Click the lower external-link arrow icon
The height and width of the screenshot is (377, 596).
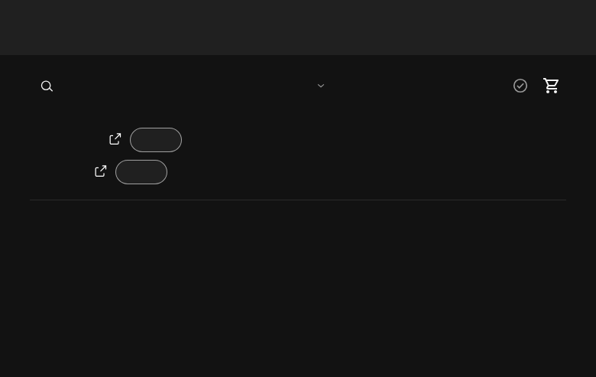click(101, 171)
